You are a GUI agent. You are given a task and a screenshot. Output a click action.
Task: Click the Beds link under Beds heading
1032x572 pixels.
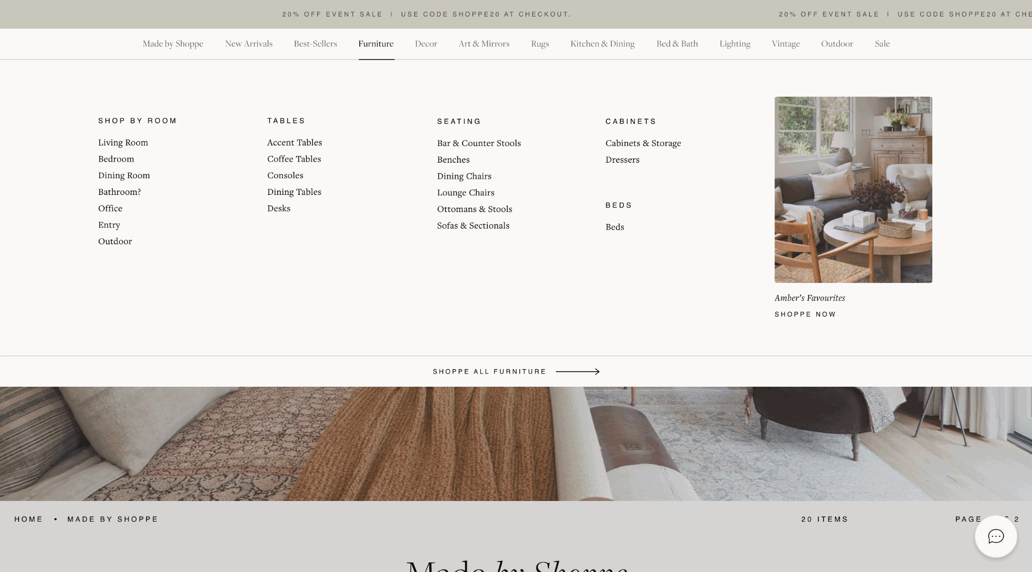[615, 227]
